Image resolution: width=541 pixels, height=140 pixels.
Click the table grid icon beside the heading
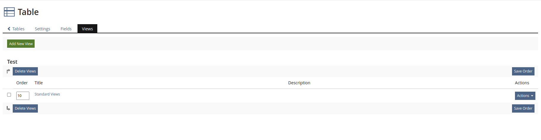[x=9, y=12]
